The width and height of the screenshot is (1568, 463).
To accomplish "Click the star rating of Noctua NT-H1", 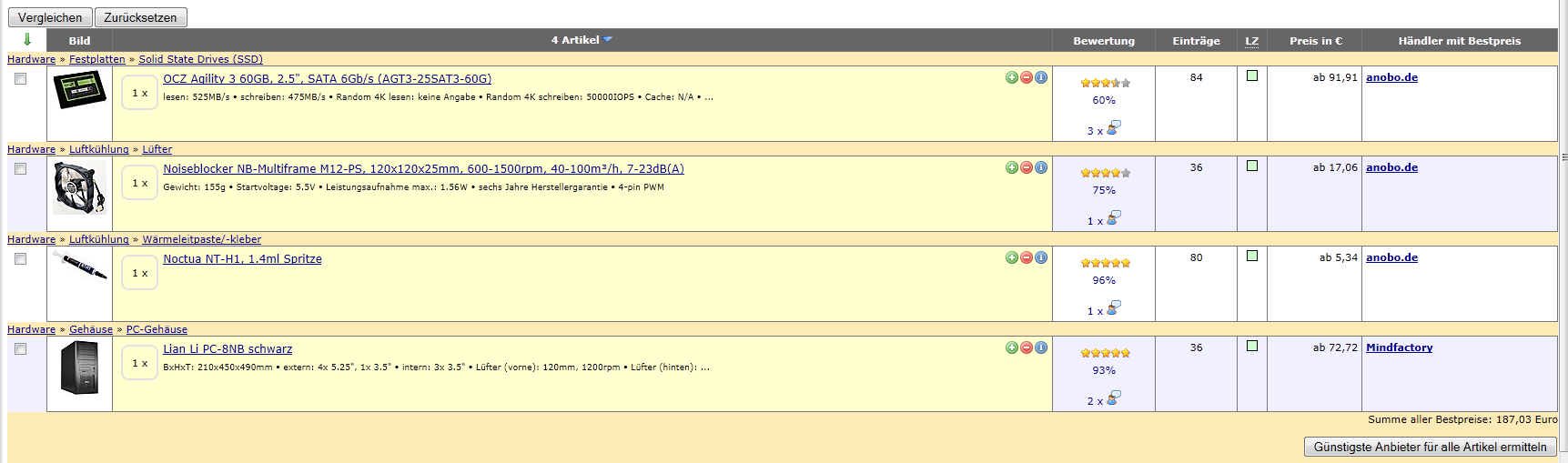I will tap(1105, 263).
